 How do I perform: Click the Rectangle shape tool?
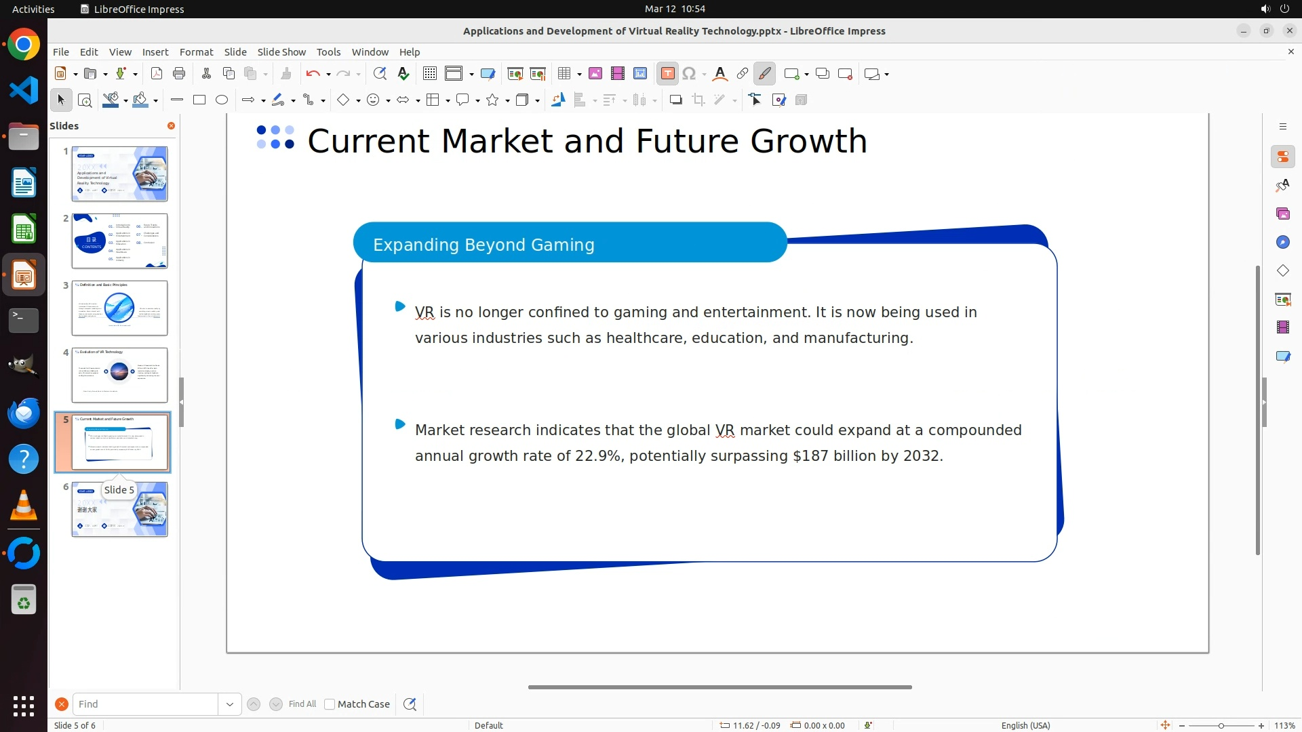(199, 100)
